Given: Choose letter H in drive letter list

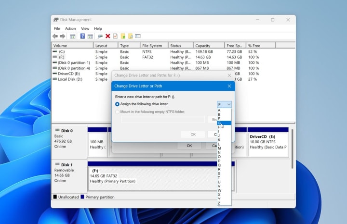Looking at the screenshot, I should 224,127.
